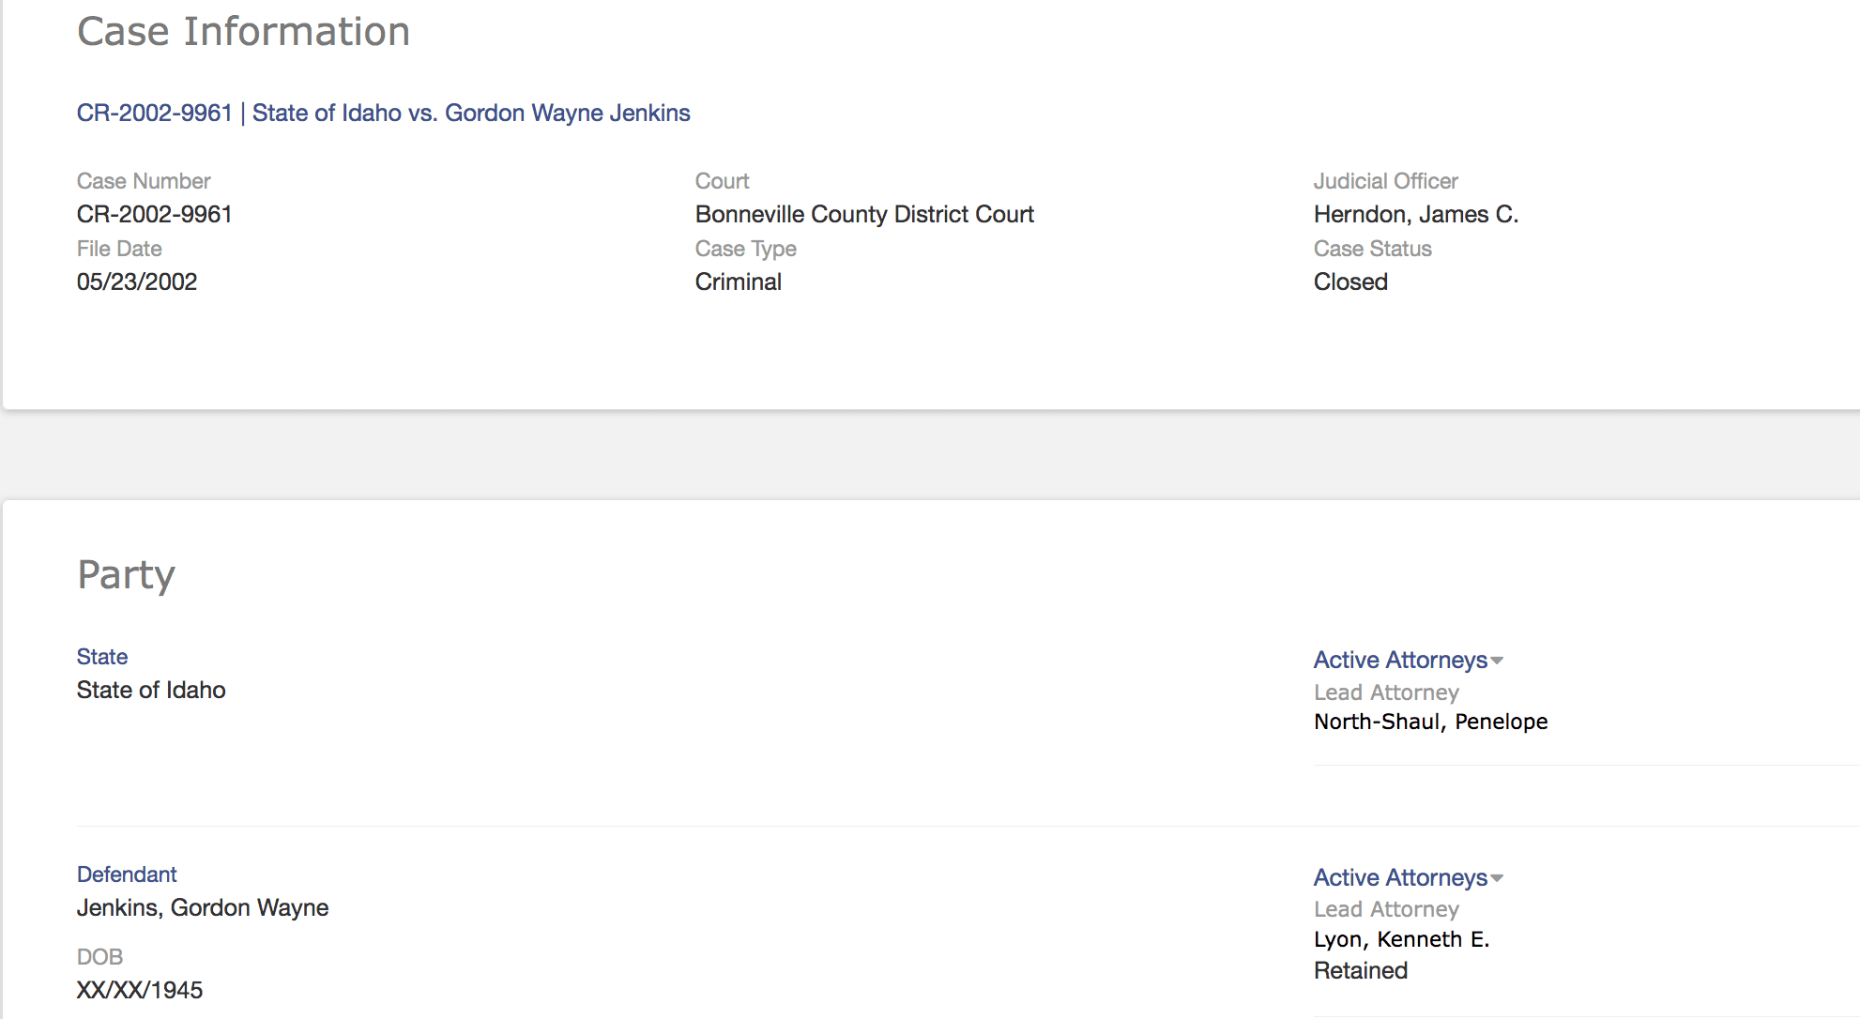Screen dimensions: 1860x1019
Task: Expand Active Attorneys for State of Idaho
Action: point(1407,660)
